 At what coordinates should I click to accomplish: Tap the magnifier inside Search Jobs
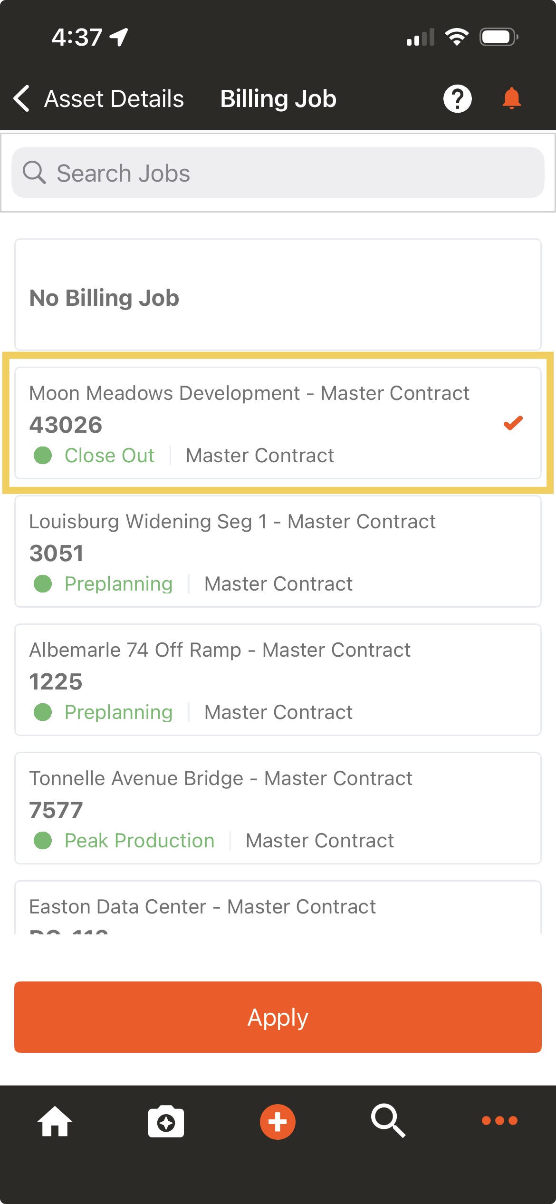click(34, 173)
